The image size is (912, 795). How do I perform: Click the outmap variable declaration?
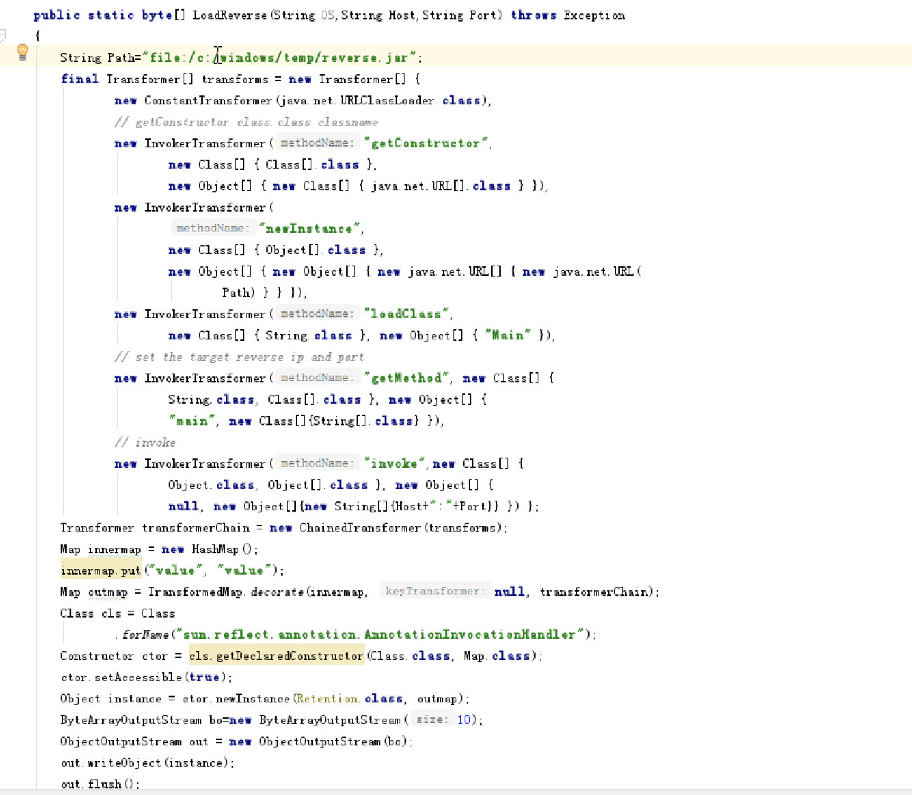[108, 592]
